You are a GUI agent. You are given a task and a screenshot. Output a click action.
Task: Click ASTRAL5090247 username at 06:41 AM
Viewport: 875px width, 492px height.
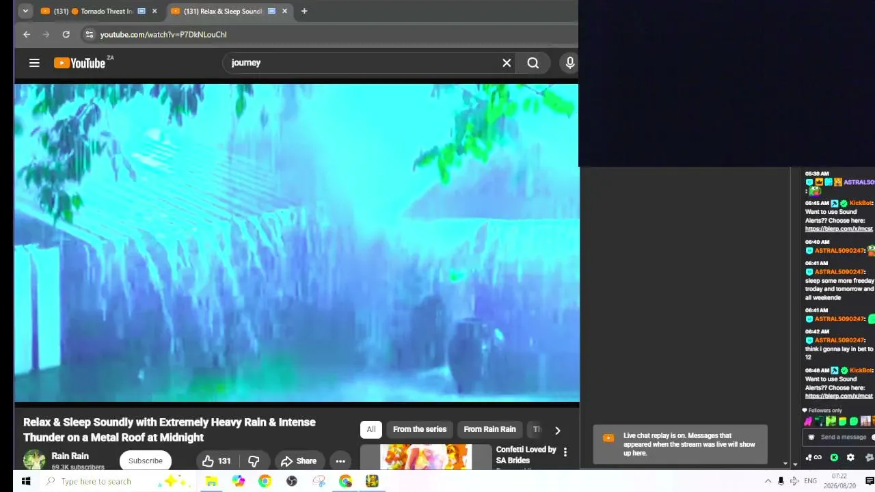[839, 272]
